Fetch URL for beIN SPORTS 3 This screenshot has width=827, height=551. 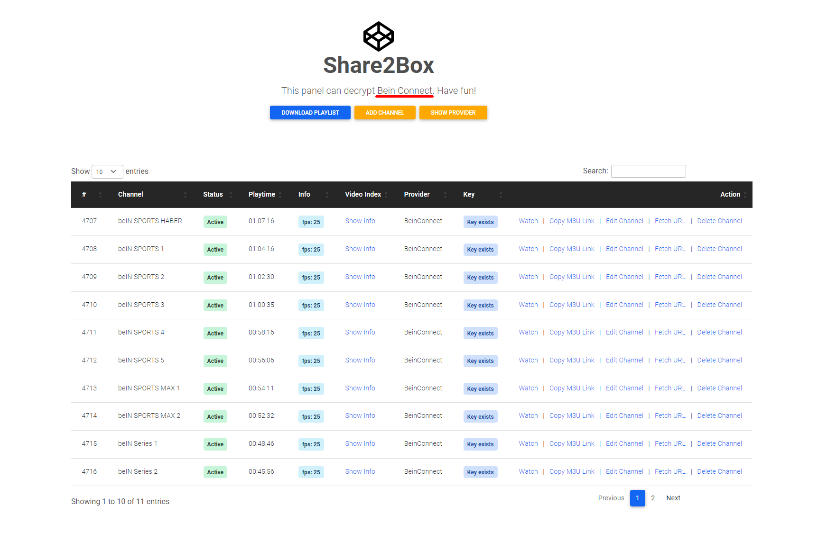tap(670, 305)
